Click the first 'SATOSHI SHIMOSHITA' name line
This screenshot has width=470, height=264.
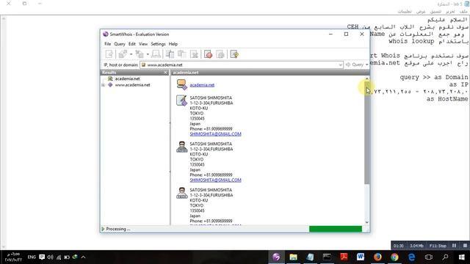211,98
